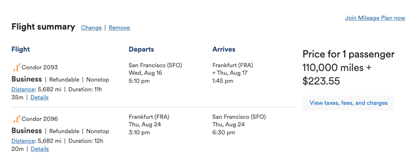
Task: View Details for the Condor 2093 flight
Action: (39, 97)
